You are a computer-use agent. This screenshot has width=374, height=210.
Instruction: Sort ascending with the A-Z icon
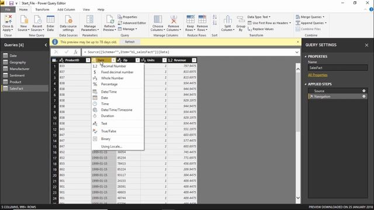coord(214,17)
